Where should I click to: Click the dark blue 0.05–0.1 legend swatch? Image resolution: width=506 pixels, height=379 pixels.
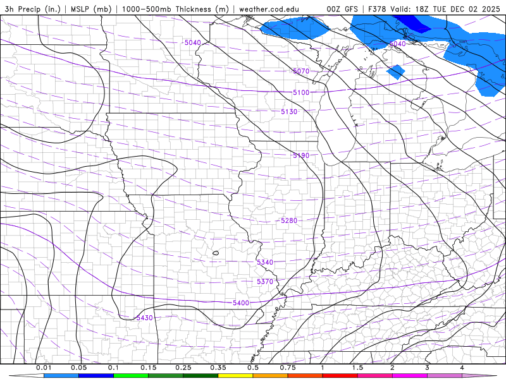pyautogui.click(x=96, y=376)
